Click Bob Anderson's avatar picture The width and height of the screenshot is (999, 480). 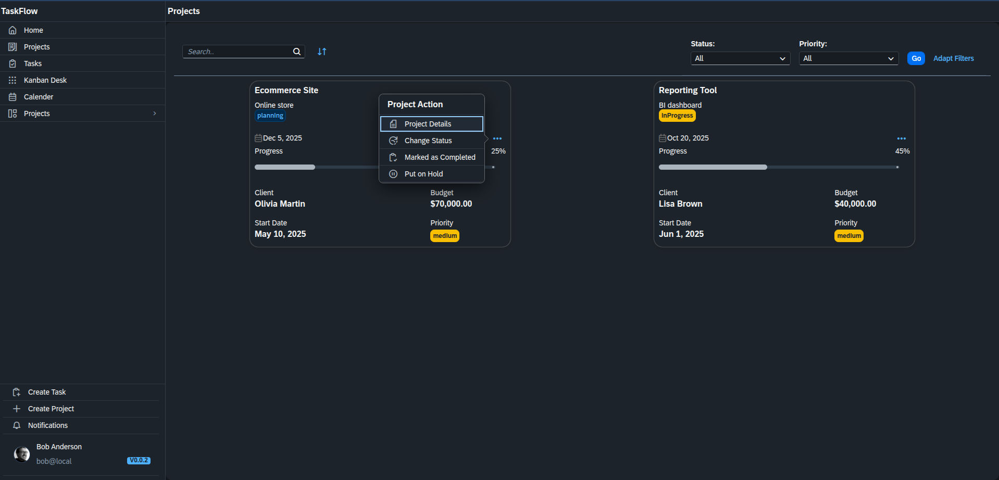pos(22,454)
